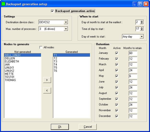Open Max number of processes dropdown
This screenshot has height=132, width=150.
(x=66, y=29)
